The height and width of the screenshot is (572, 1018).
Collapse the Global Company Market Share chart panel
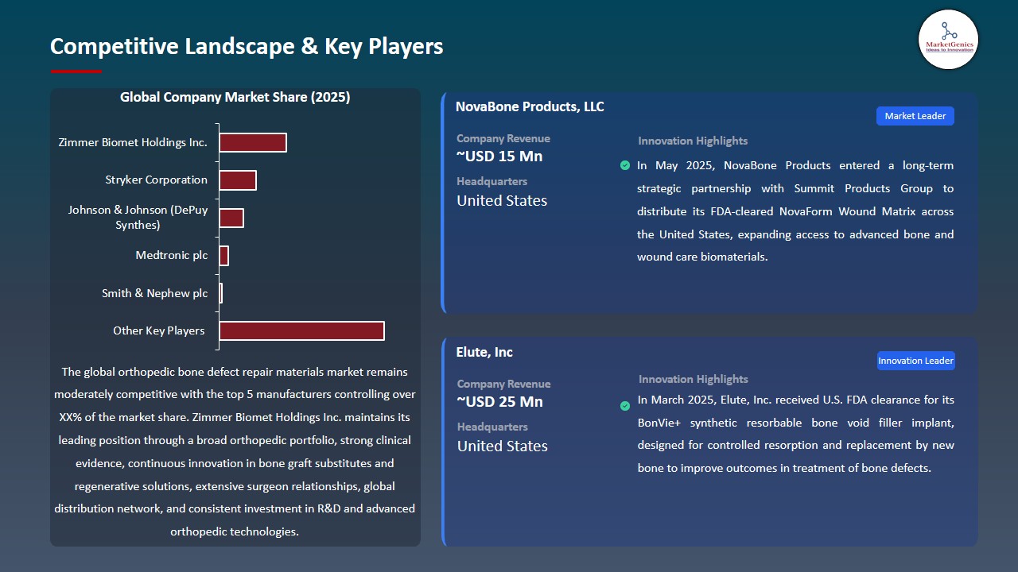click(235, 97)
